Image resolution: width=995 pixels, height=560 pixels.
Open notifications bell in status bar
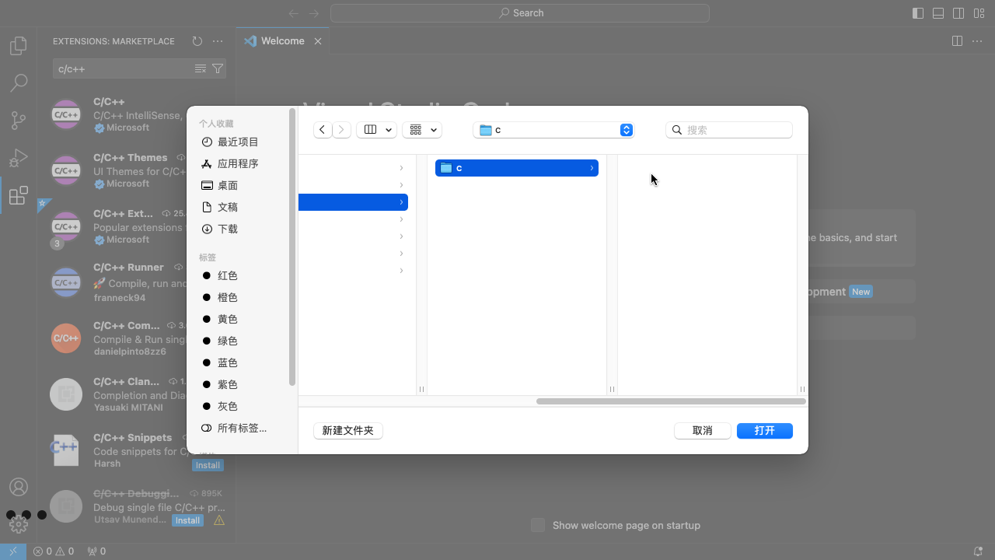[x=978, y=551]
